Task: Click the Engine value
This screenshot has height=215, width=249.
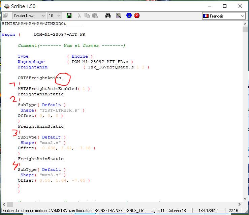Action: point(80,56)
